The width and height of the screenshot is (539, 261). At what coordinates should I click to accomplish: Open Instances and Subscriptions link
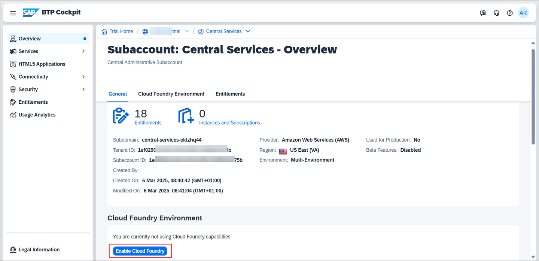[229, 123]
